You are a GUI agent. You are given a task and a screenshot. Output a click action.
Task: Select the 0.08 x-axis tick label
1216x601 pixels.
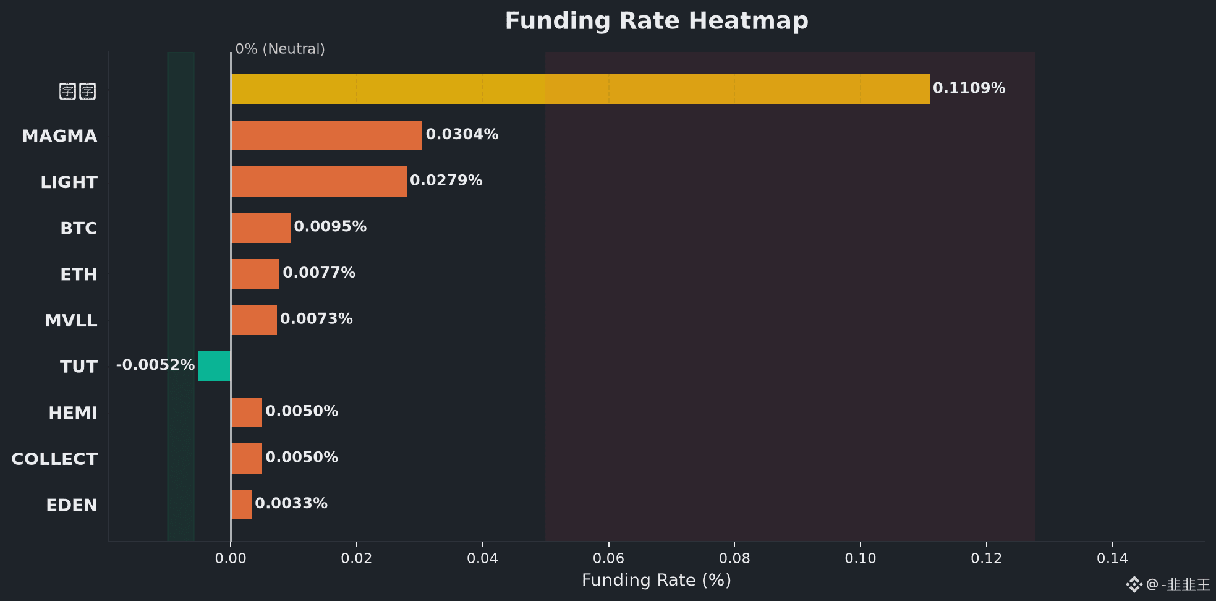734,559
